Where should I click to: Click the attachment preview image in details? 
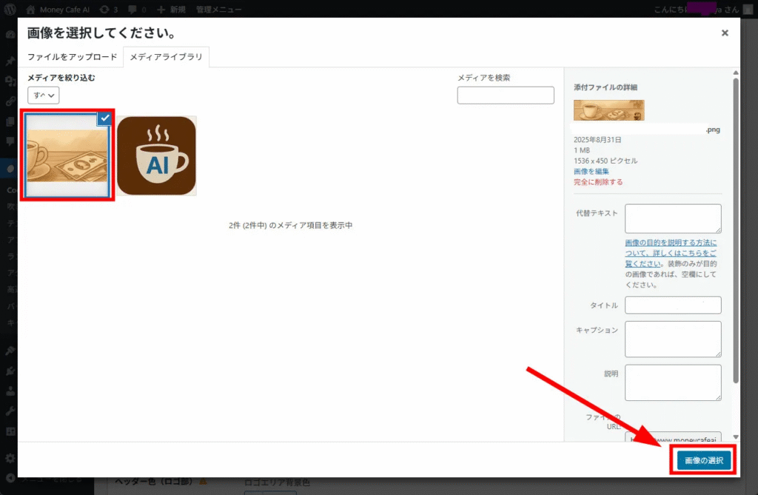coord(608,110)
